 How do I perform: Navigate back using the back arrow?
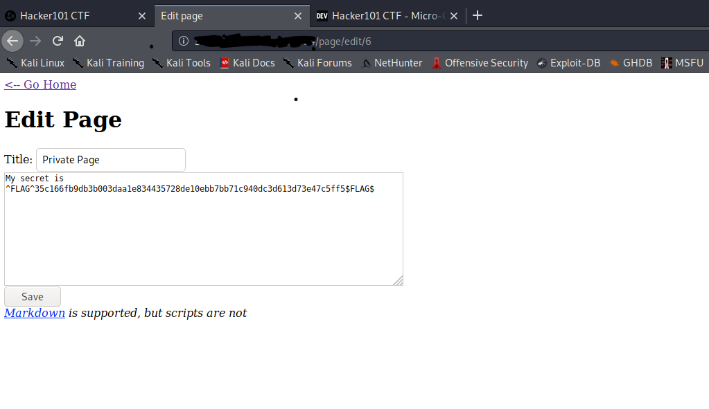[12, 40]
